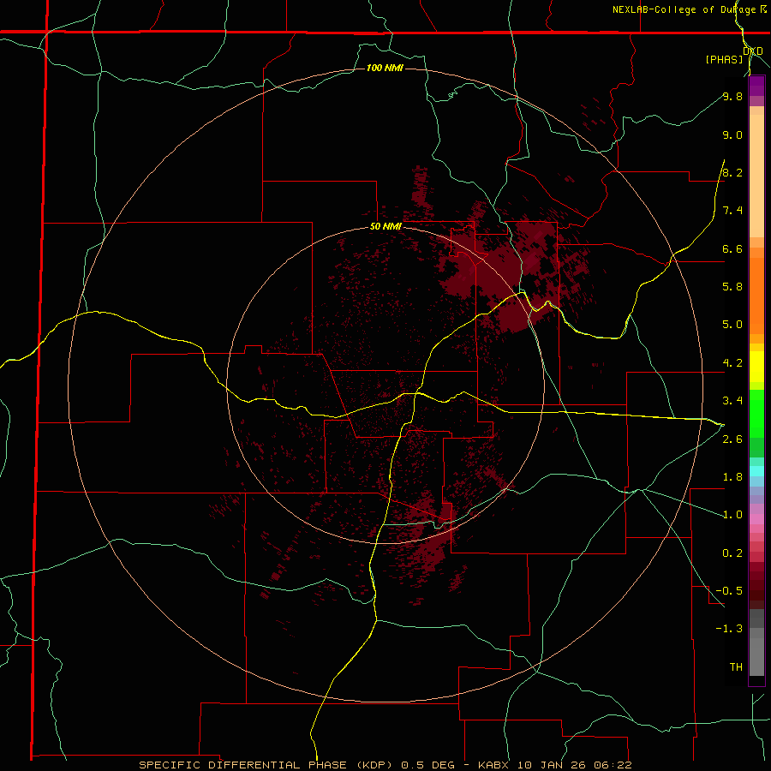Click the SPECIFIC DIFFERENTIAL PHASE (KDP) caption text

pyautogui.click(x=267, y=765)
